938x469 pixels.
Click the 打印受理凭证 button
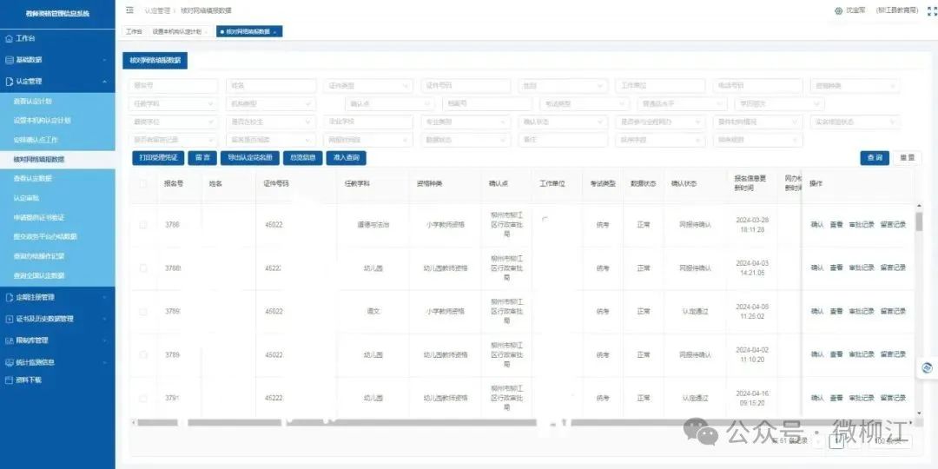point(158,158)
